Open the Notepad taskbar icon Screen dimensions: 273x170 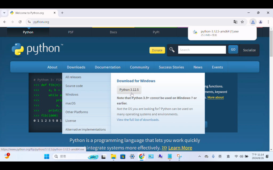[170, 156]
